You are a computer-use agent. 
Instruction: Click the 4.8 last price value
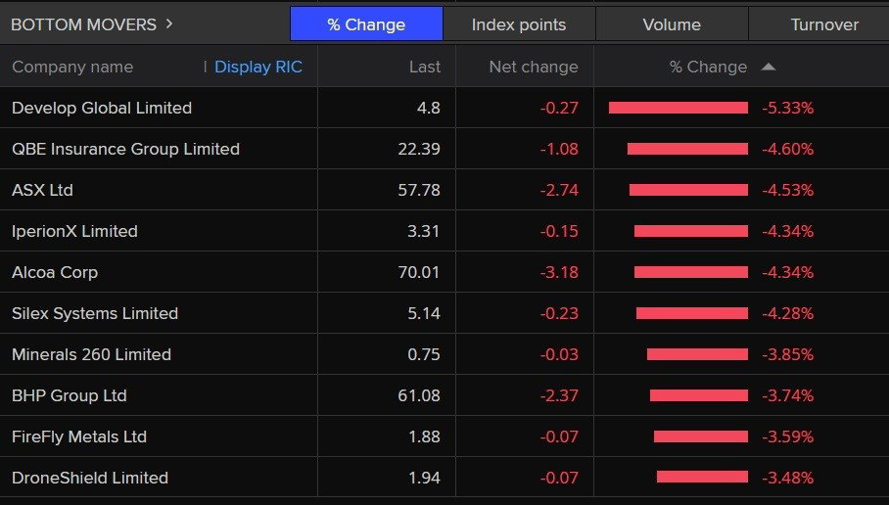click(429, 108)
